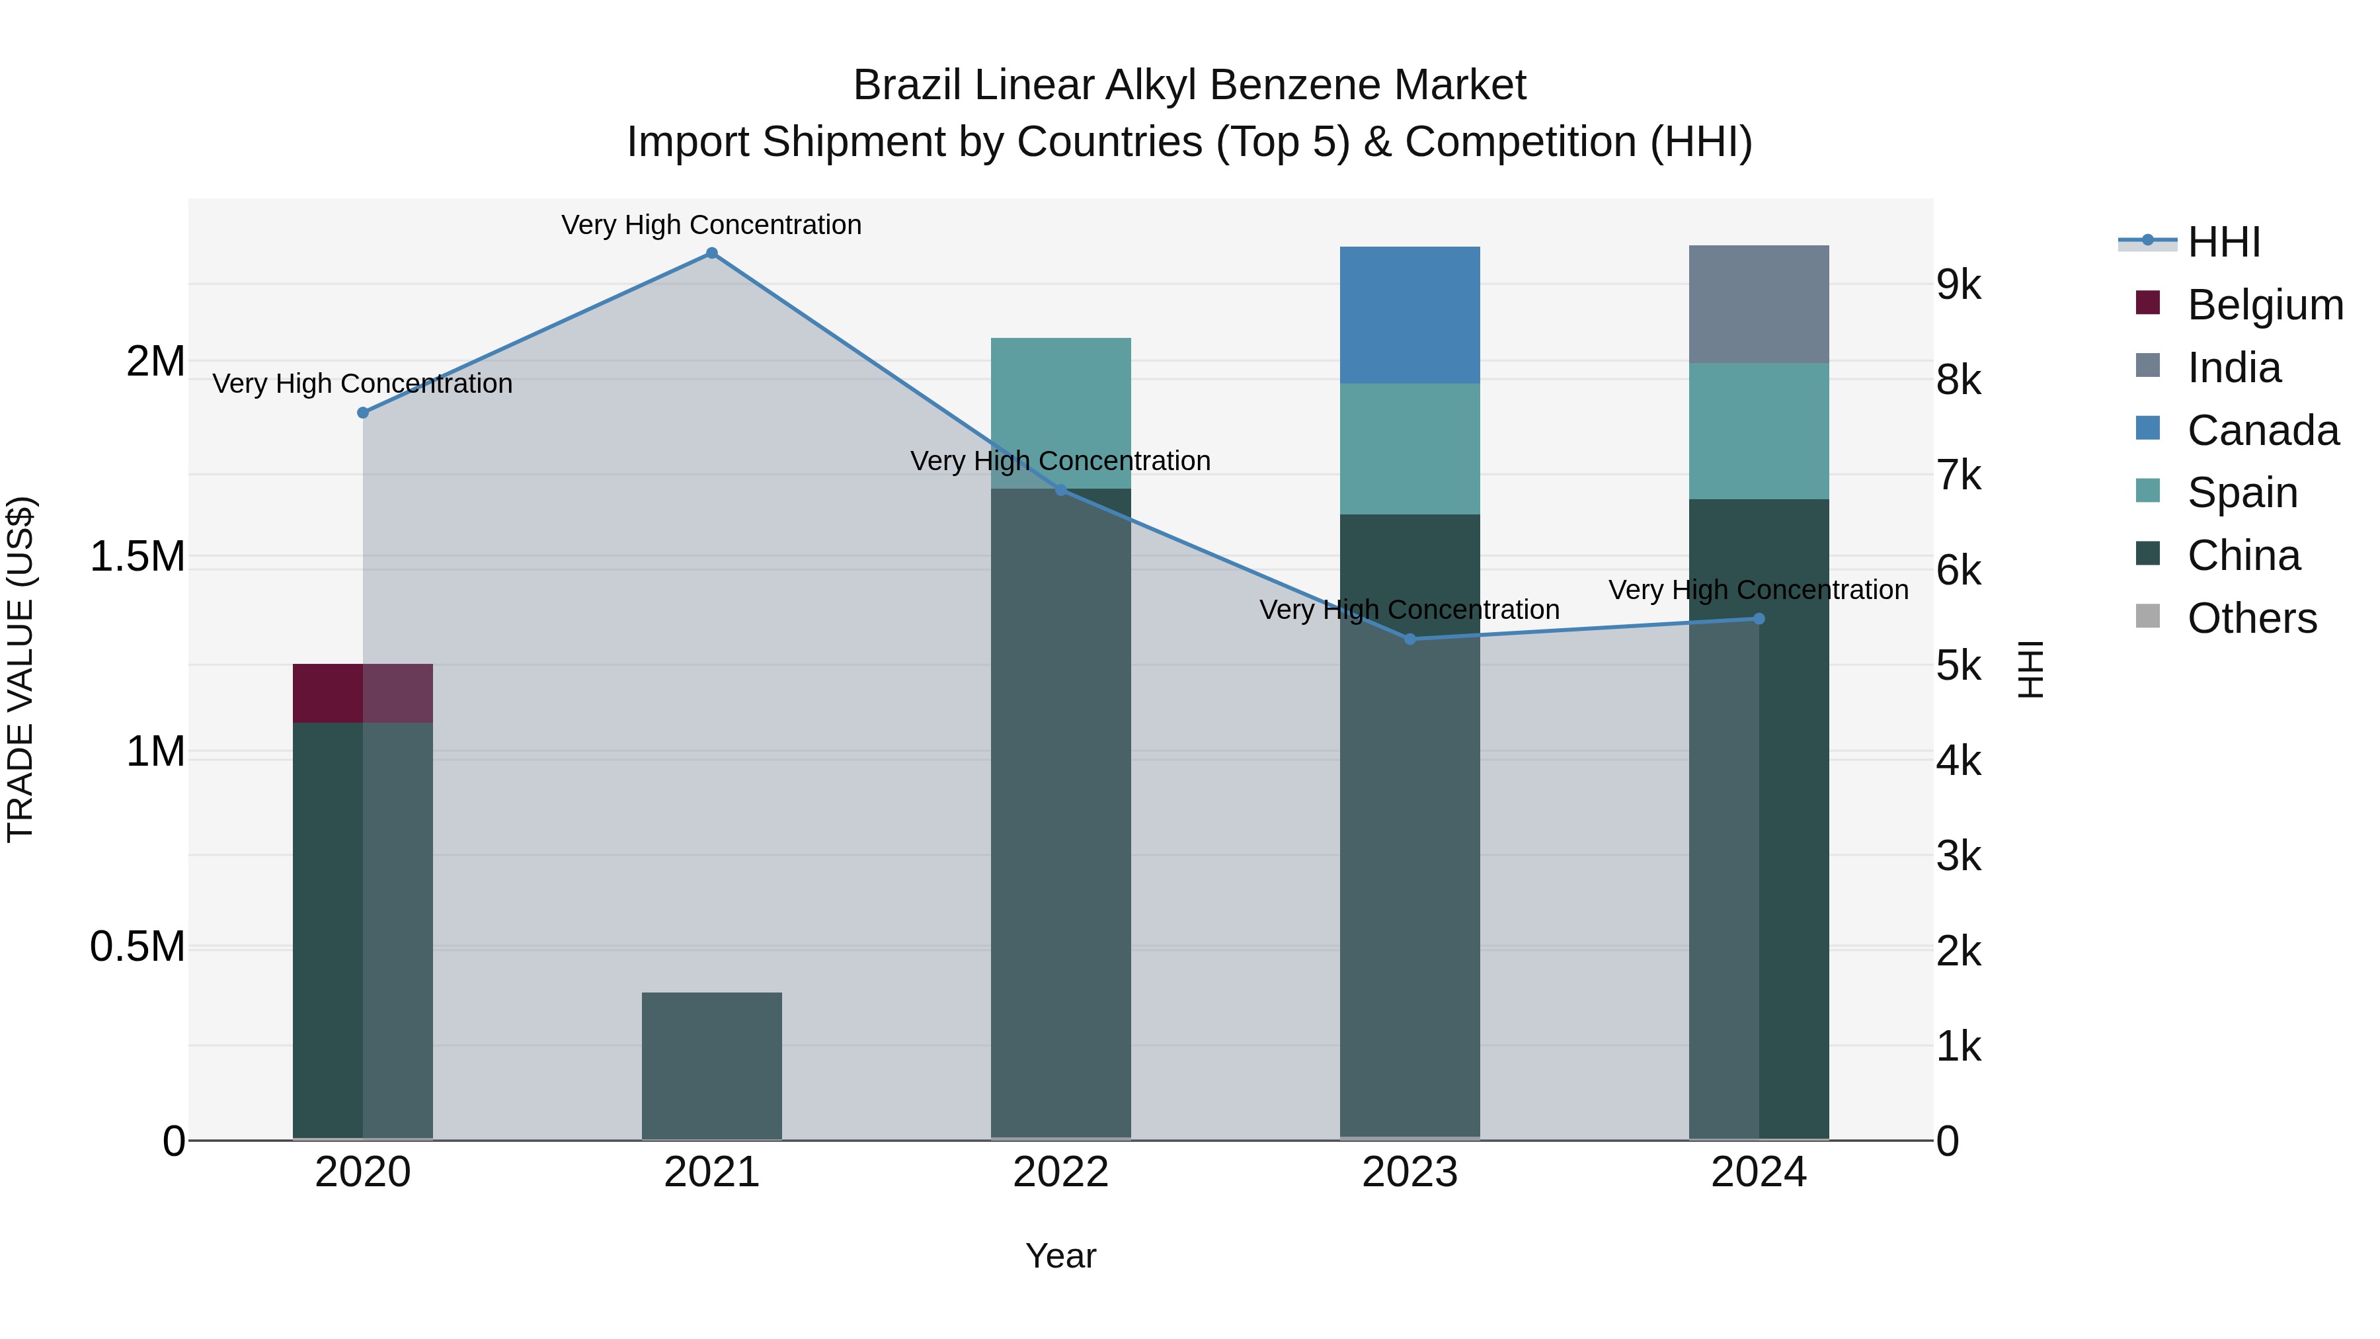This screenshot has width=2380, height=1339.
Task: Click the 2023 HHI data point marker
Action: coord(1410,639)
